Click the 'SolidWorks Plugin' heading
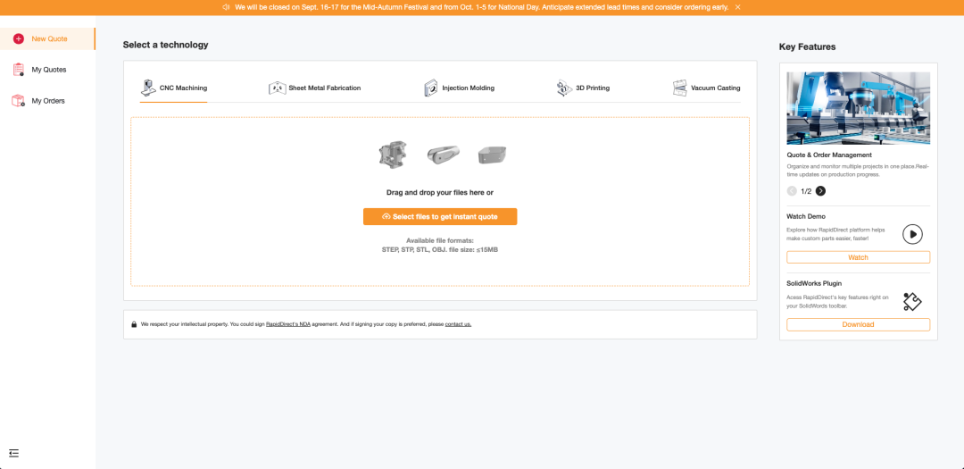 [x=815, y=284]
